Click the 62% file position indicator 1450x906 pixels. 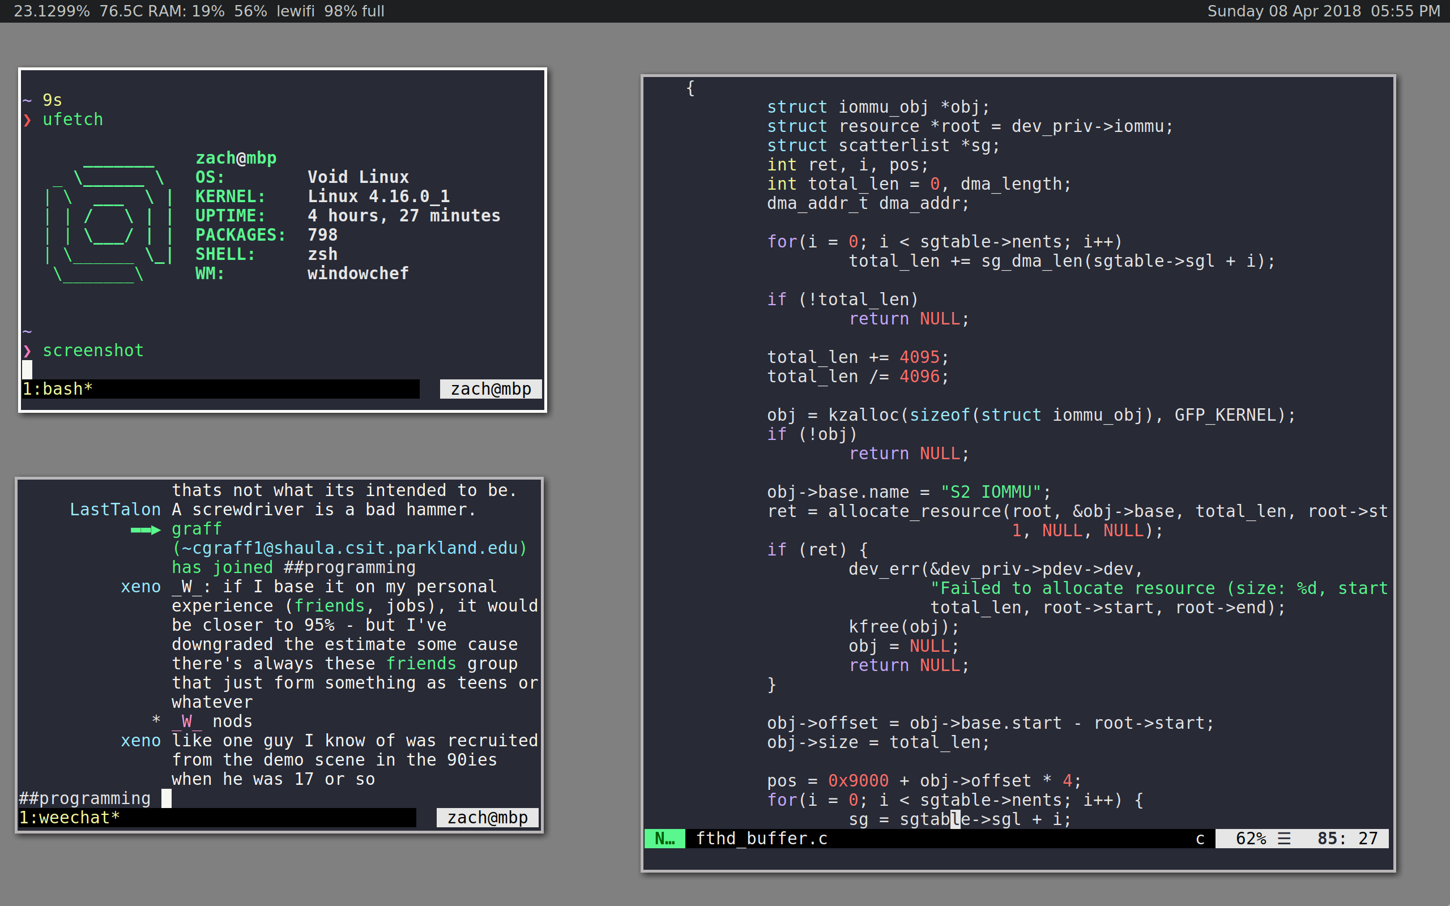tap(1251, 838)
